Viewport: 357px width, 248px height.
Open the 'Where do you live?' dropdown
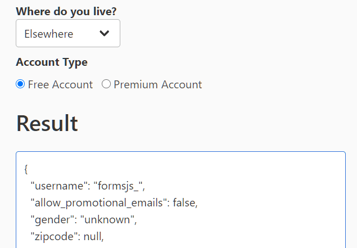point(67,34)
